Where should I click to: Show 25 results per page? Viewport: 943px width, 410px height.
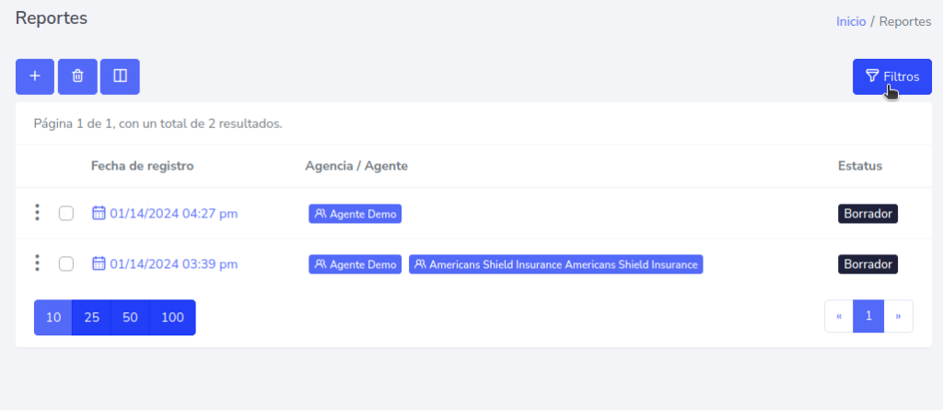point(92,317)
